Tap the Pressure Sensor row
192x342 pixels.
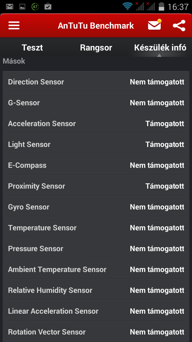point(96,248)
